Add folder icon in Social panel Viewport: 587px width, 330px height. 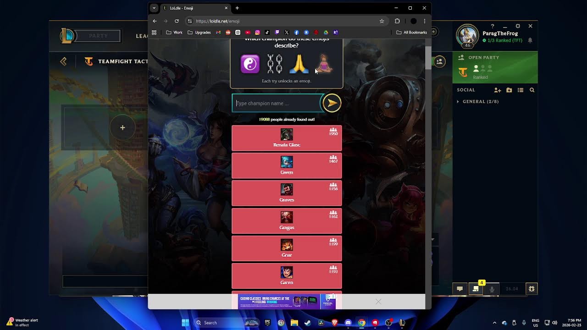click(x=509, y=90)
